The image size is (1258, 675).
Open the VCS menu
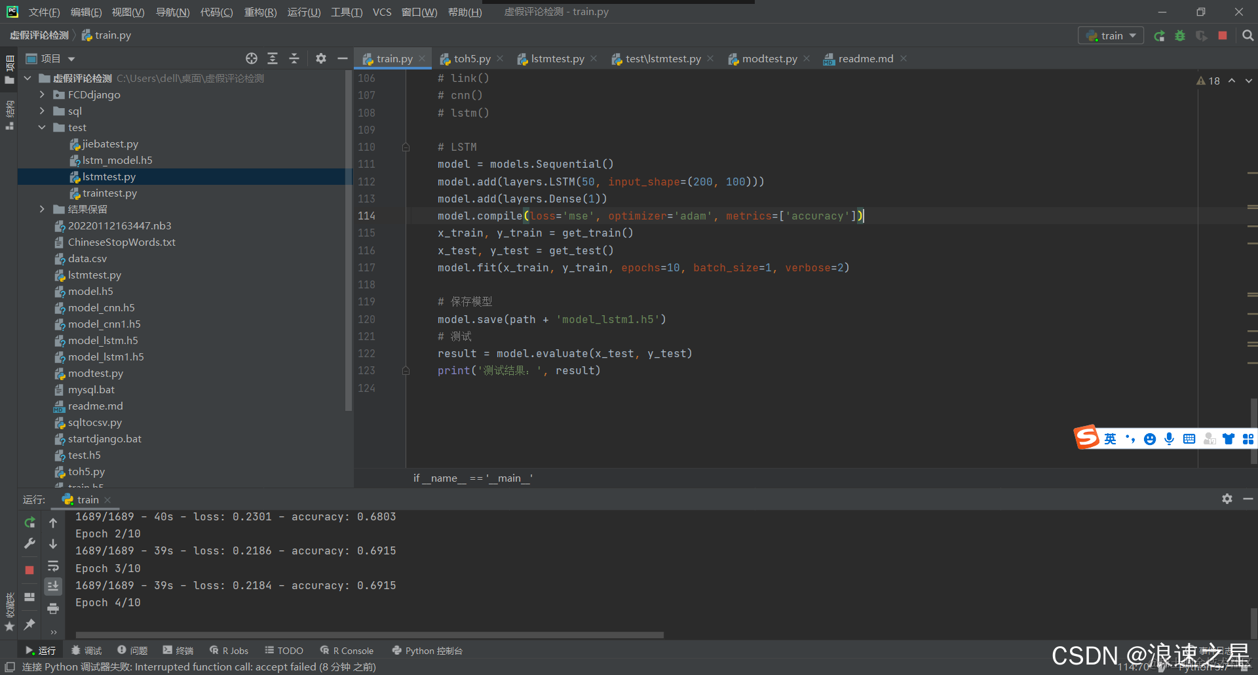(382, 12)
